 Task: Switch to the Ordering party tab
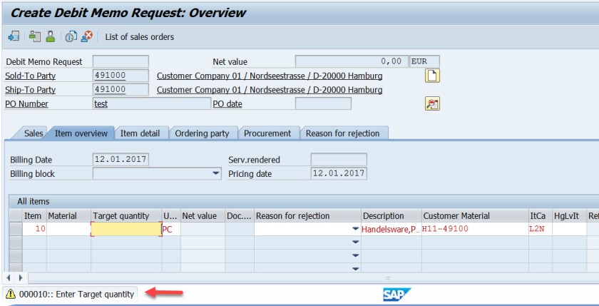pyautogui.click(x=202, y=133)
